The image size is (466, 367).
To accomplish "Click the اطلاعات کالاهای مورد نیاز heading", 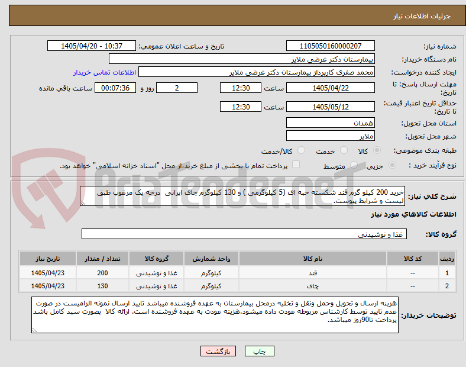I will pos(413,214).
